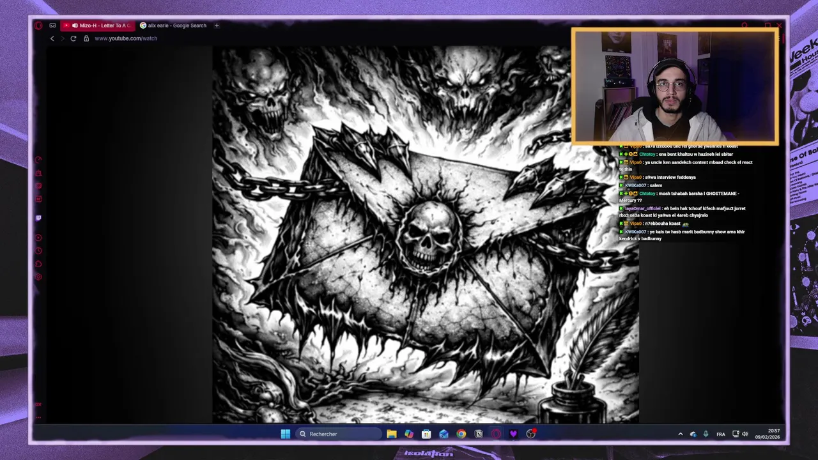Mute the audio speaker icon on YouTube tab

pyautogui.click(x=75, y=26)
